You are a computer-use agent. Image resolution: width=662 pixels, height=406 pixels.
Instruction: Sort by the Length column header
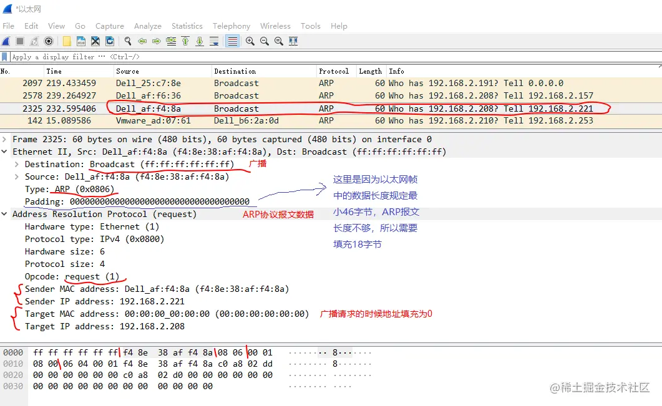coord(371,71)
